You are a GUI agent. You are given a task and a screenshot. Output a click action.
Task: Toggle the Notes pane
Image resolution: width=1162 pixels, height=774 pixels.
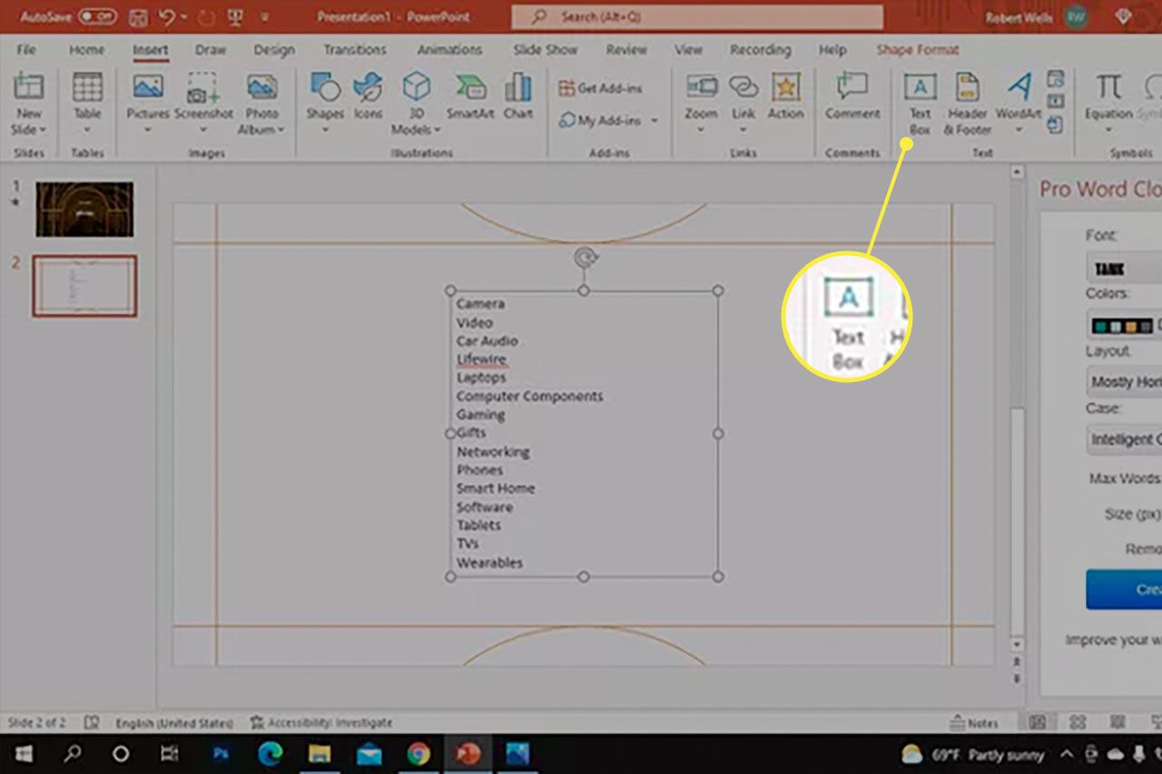tap(974, 723)
